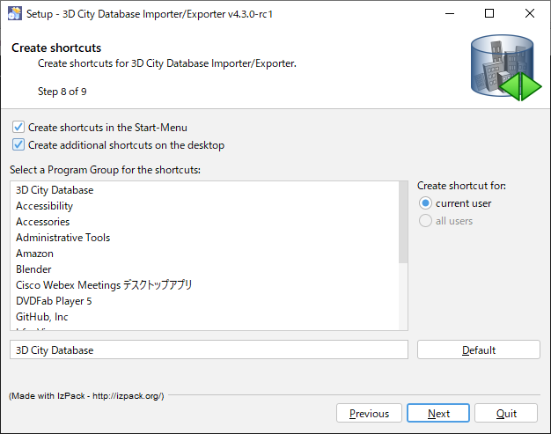Click the 3D City Database logo image
The image size is (551, 434).
506,68
